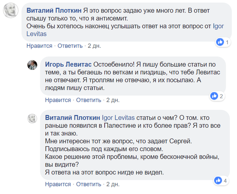Image resolution: width=237 pixels, height=194 pixels.
Task: Click the like reaction icon showing 1
Action: coord(220,42)
